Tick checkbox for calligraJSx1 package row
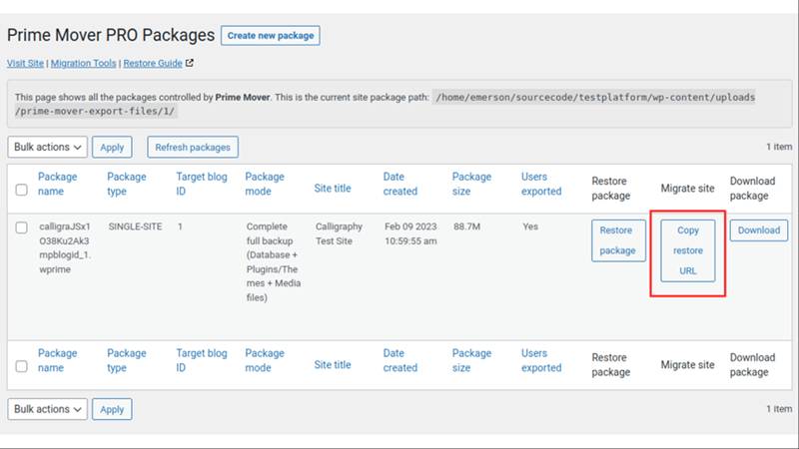This screenshot has width=799, height=449. click(21, 227)
